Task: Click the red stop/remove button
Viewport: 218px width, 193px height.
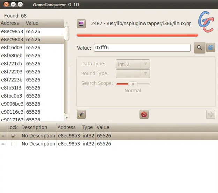Action: 144,114
